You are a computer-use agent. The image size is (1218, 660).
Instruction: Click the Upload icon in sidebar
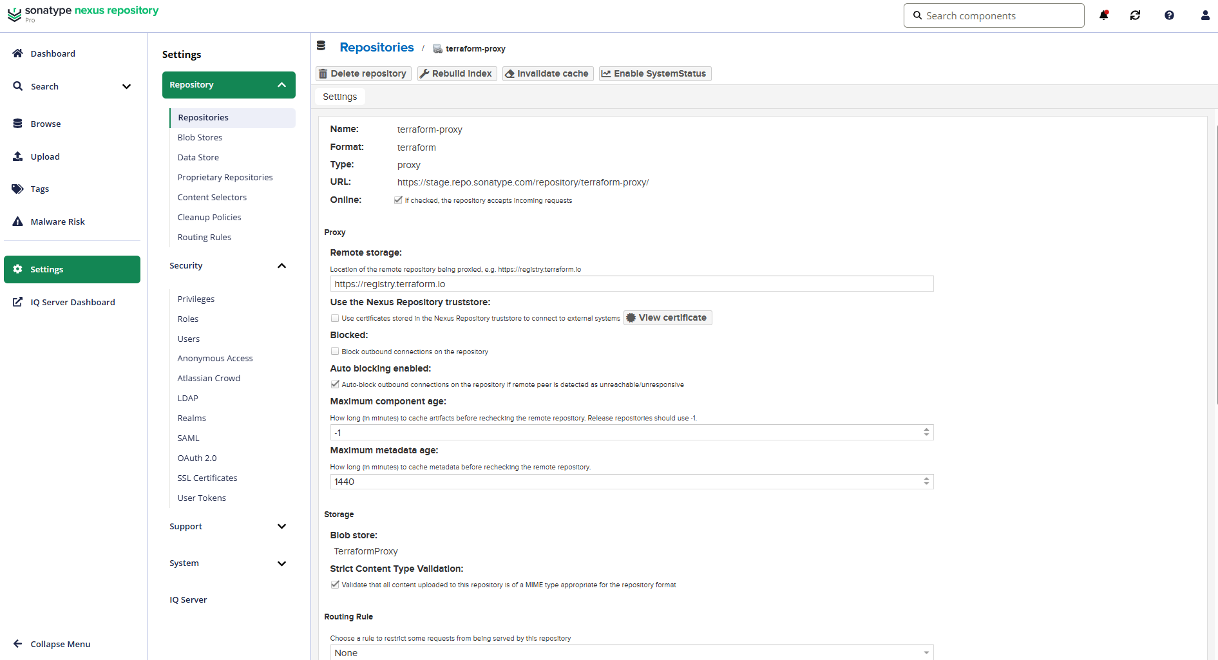(x=18, y=156)
